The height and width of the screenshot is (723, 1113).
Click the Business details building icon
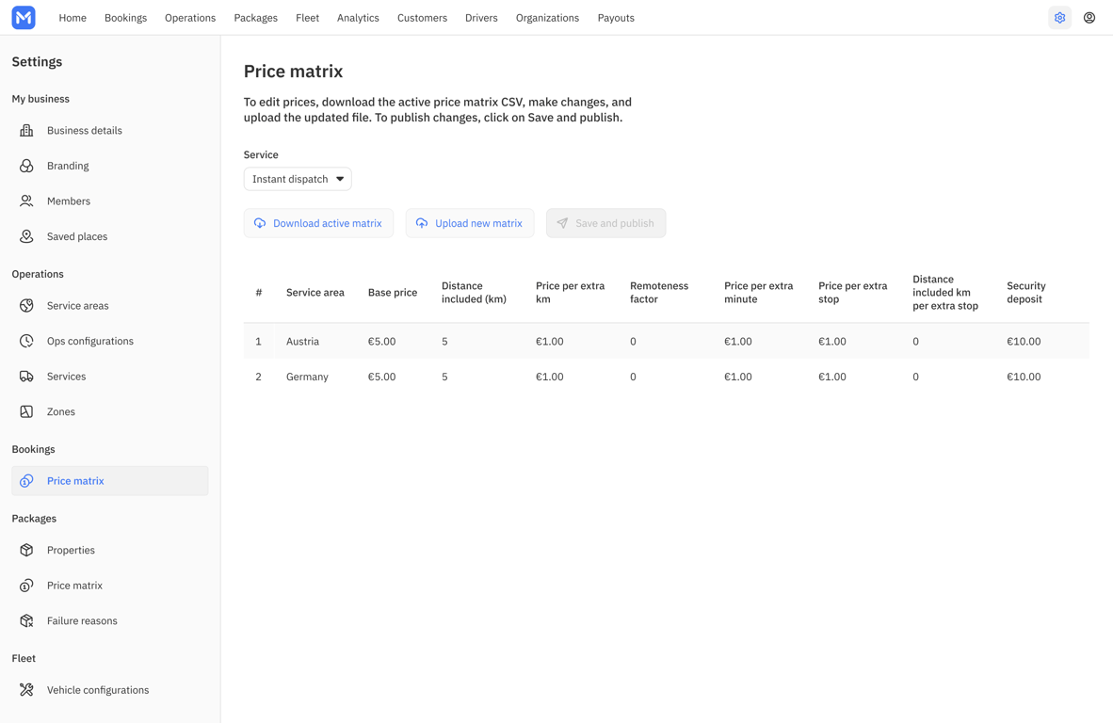pos(26,131)
